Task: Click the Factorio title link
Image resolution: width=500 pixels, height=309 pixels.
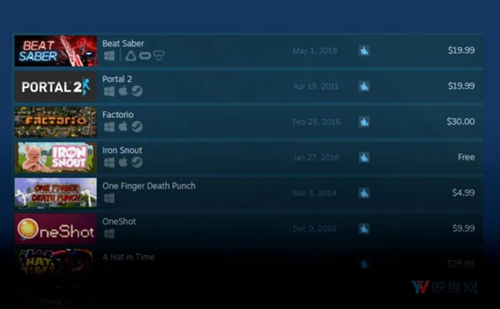Action: coord(118,114)
